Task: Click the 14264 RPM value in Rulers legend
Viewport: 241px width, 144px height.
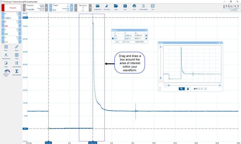Action: pyautogui.click(x=139, y=42)
